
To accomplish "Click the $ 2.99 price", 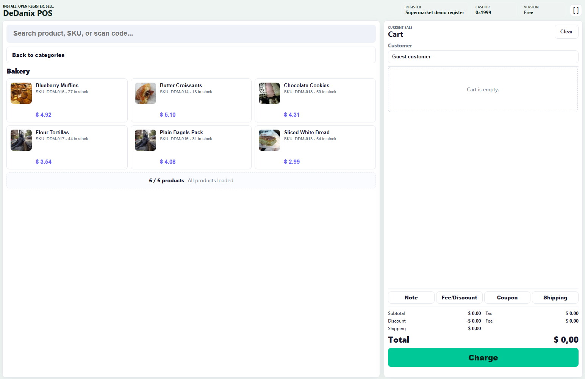I will (292, 162).
